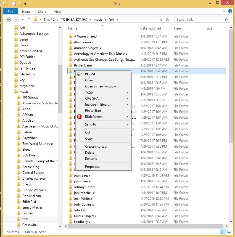Screen dimensions: 235x237
Task: Go up to the parent folder
Action: click(x=29, y=20)
